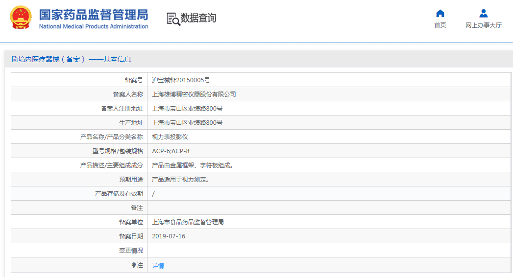Click the user icon above 网上办事大厅

[483, 13]
